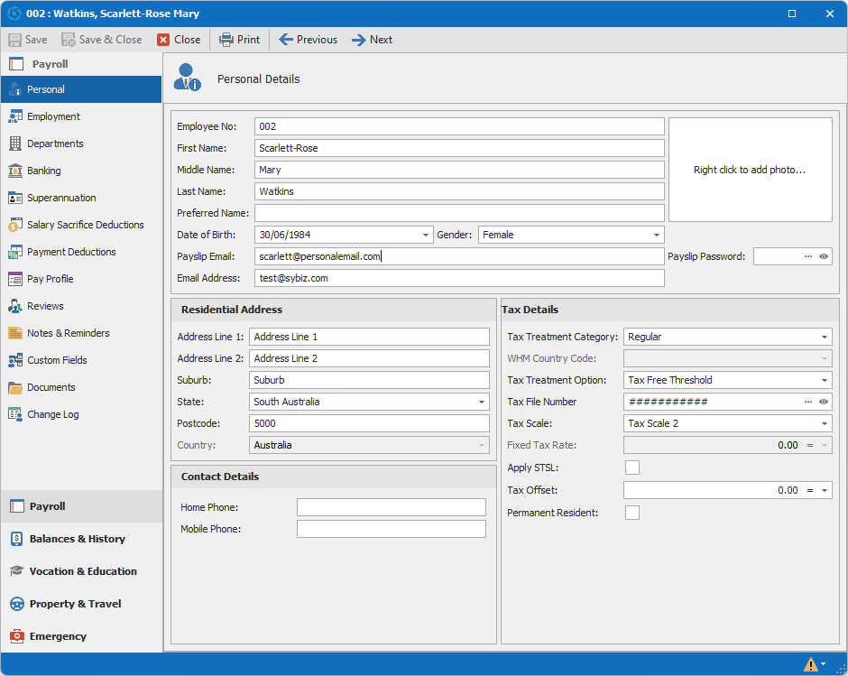
Task: Expand the Tax Scale dropdown
Action: point(825,423)
